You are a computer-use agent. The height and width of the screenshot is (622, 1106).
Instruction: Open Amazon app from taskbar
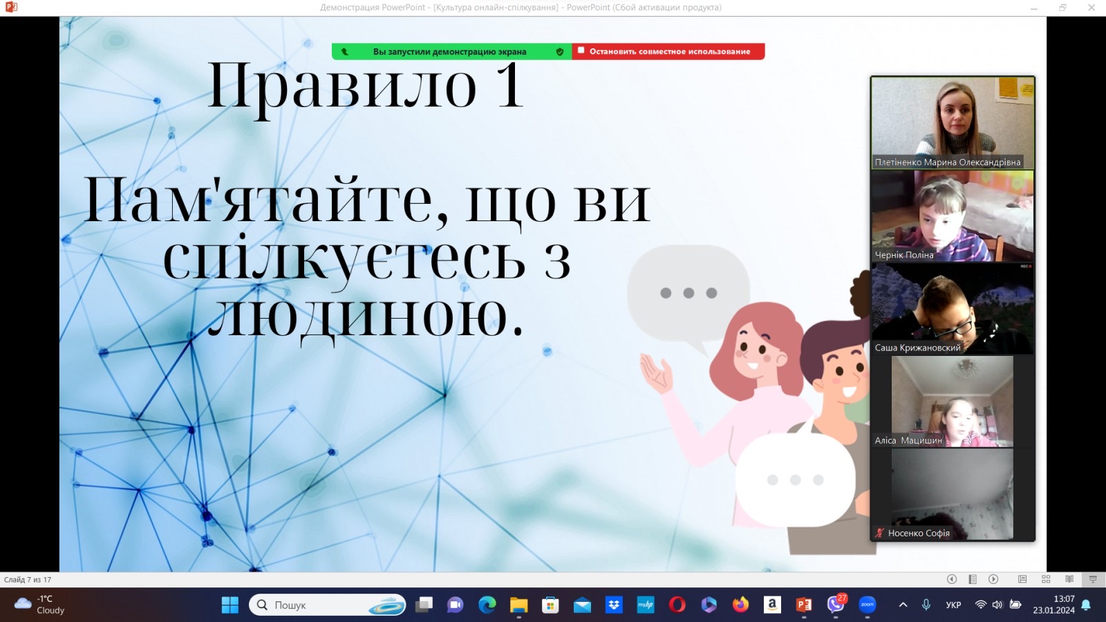[772, 605]
